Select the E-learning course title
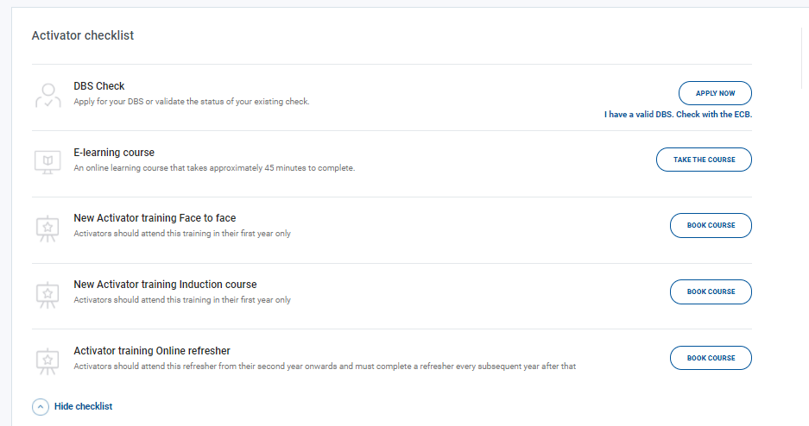Screen dimensions: 809x426 [114, 153]
